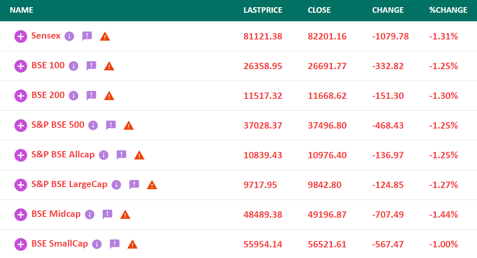This screenshot has height=258, width=477.
Task: Open the message alert icon for Sensex
Action: pos(87,36)
